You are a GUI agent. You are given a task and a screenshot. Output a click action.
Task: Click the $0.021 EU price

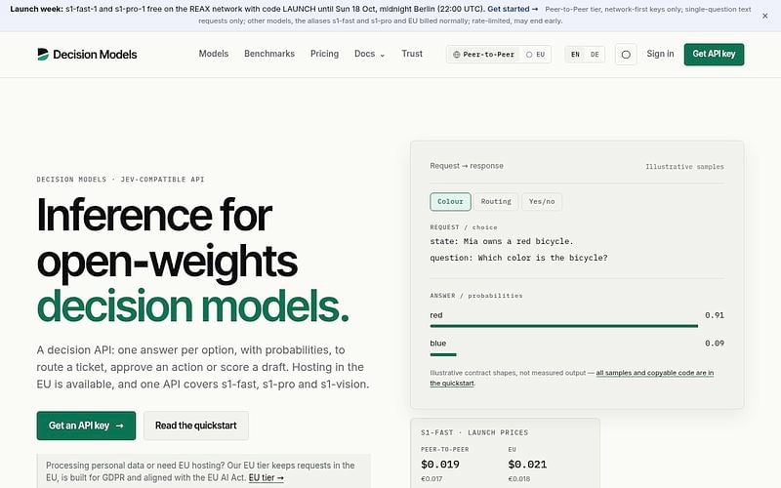point(527,465)
